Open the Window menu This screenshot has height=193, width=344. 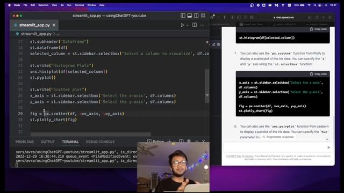(91, 5)
